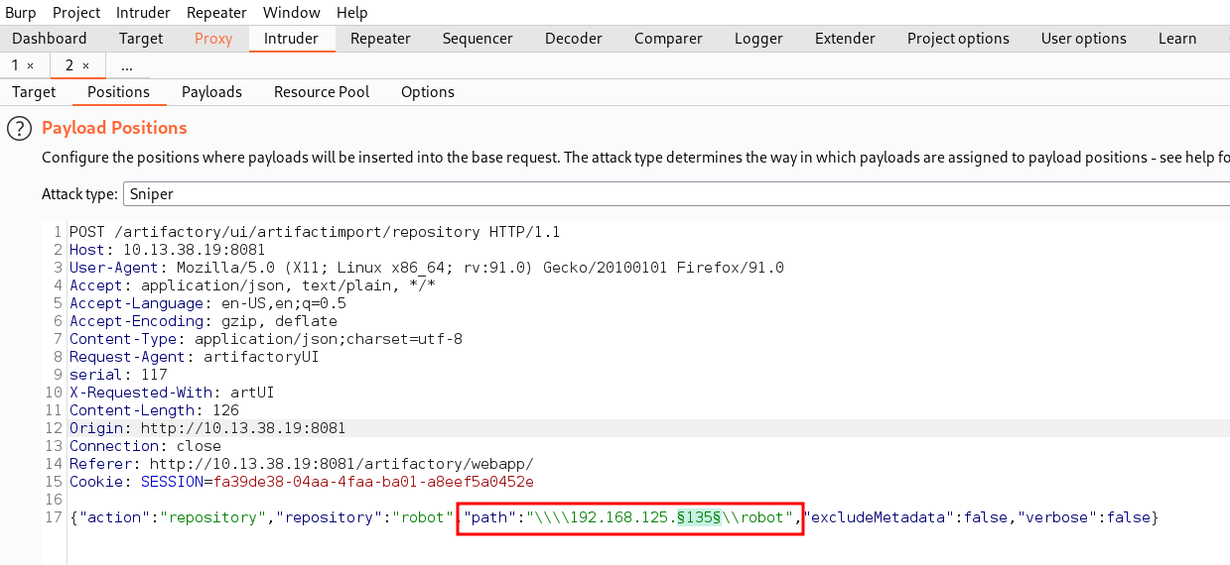Switch to User options tab
The image size is (1230, 565).
point(1084,39)
